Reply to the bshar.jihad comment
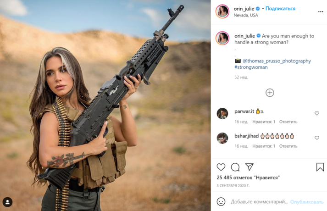 [x=288, y=146]
